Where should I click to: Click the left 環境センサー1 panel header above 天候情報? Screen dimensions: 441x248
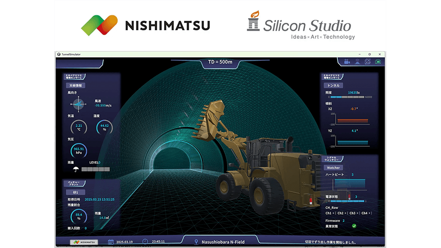pyautogui.click(x=74, y=76)
